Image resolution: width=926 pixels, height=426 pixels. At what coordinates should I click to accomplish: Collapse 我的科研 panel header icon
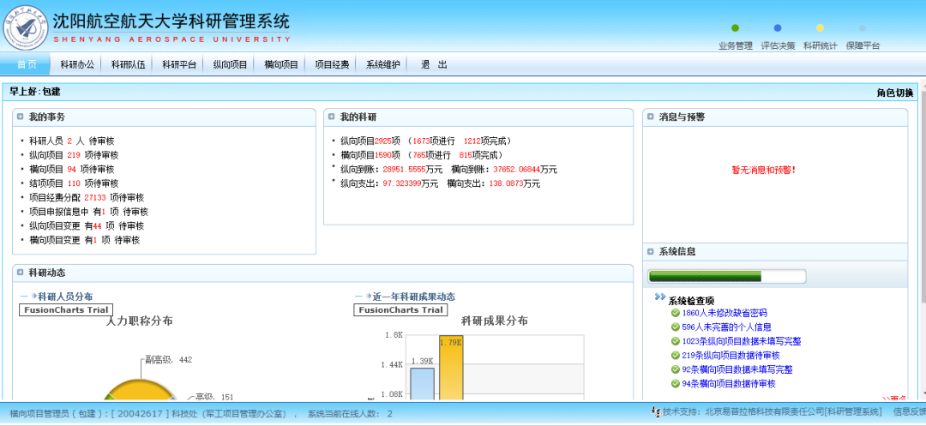(x=333, y=117)
